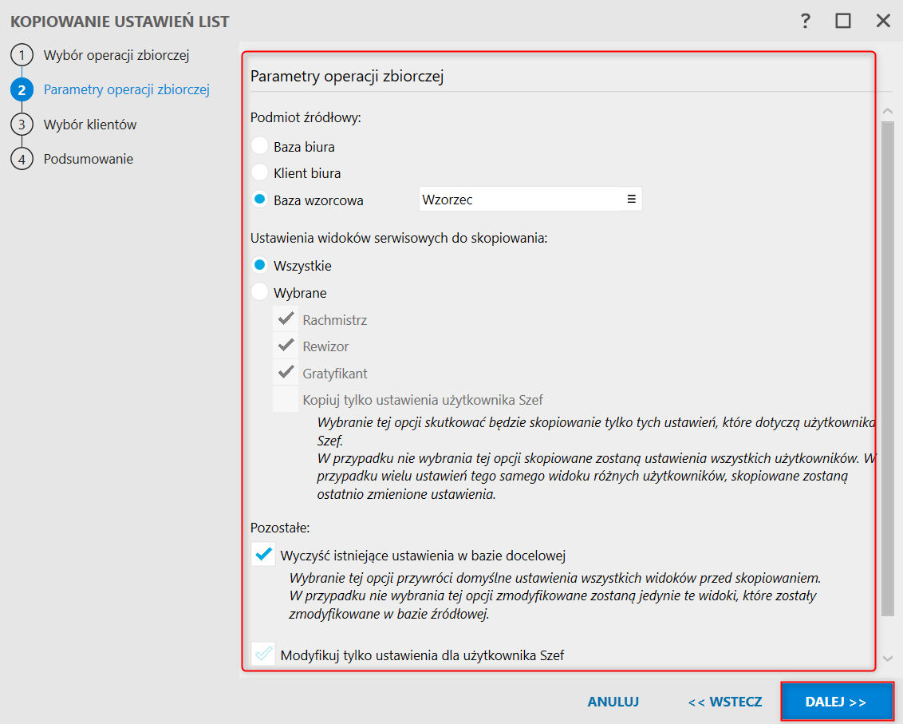Select the Klient biura radio button
This screenshot has width=903, height=724.
click(x=259, y=172)
